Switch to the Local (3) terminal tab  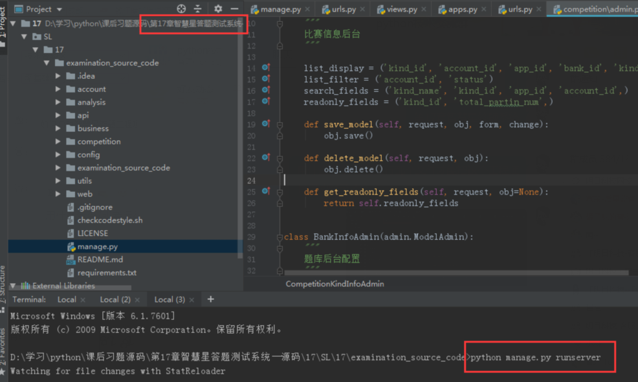tap(170, 299)
